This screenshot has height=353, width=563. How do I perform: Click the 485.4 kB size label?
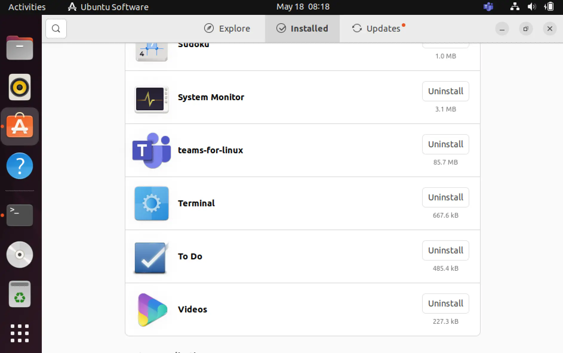coord(445,268)
